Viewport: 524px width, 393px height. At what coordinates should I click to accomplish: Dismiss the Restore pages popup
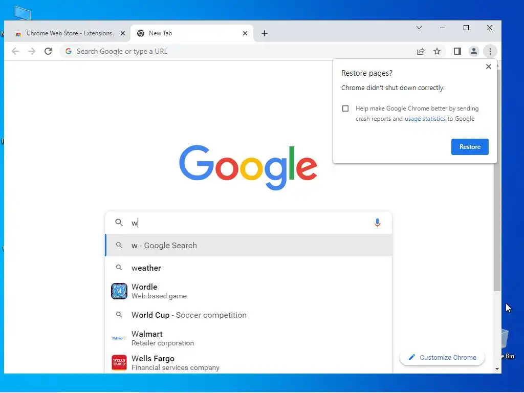pos(489,67)
